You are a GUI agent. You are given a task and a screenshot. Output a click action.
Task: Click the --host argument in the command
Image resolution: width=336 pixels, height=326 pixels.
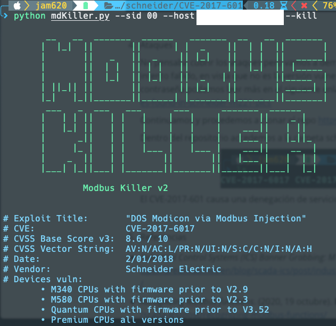[x=179, y=15]
